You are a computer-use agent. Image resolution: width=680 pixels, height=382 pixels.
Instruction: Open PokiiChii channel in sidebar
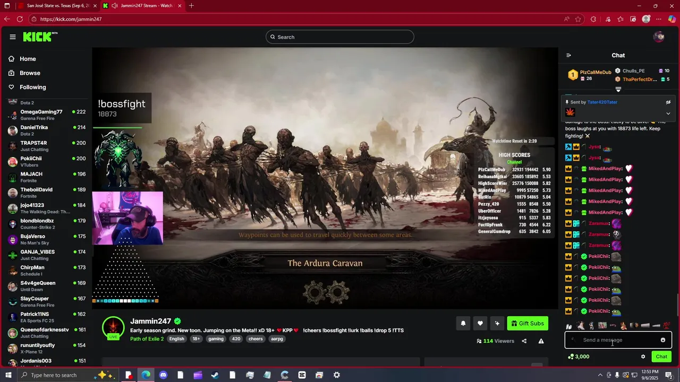click(47, 161)
